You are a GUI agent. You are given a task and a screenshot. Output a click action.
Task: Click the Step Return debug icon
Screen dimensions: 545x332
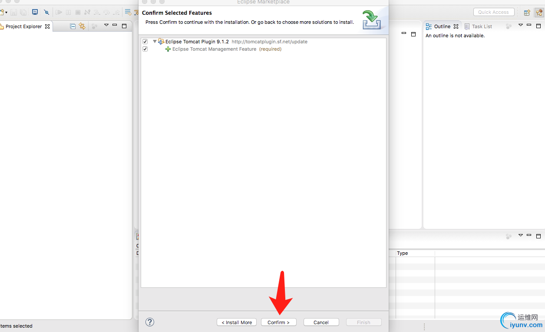point(116,12)
